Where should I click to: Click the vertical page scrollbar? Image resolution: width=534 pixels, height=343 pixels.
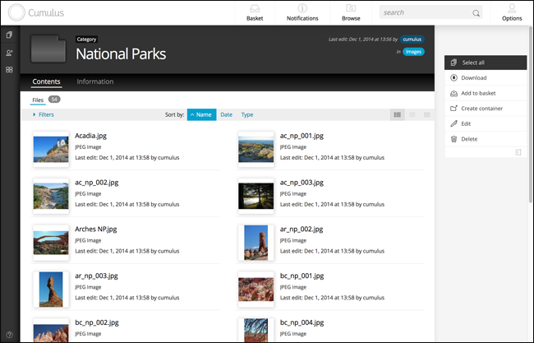pyautogui.click(x=531, y=114)
